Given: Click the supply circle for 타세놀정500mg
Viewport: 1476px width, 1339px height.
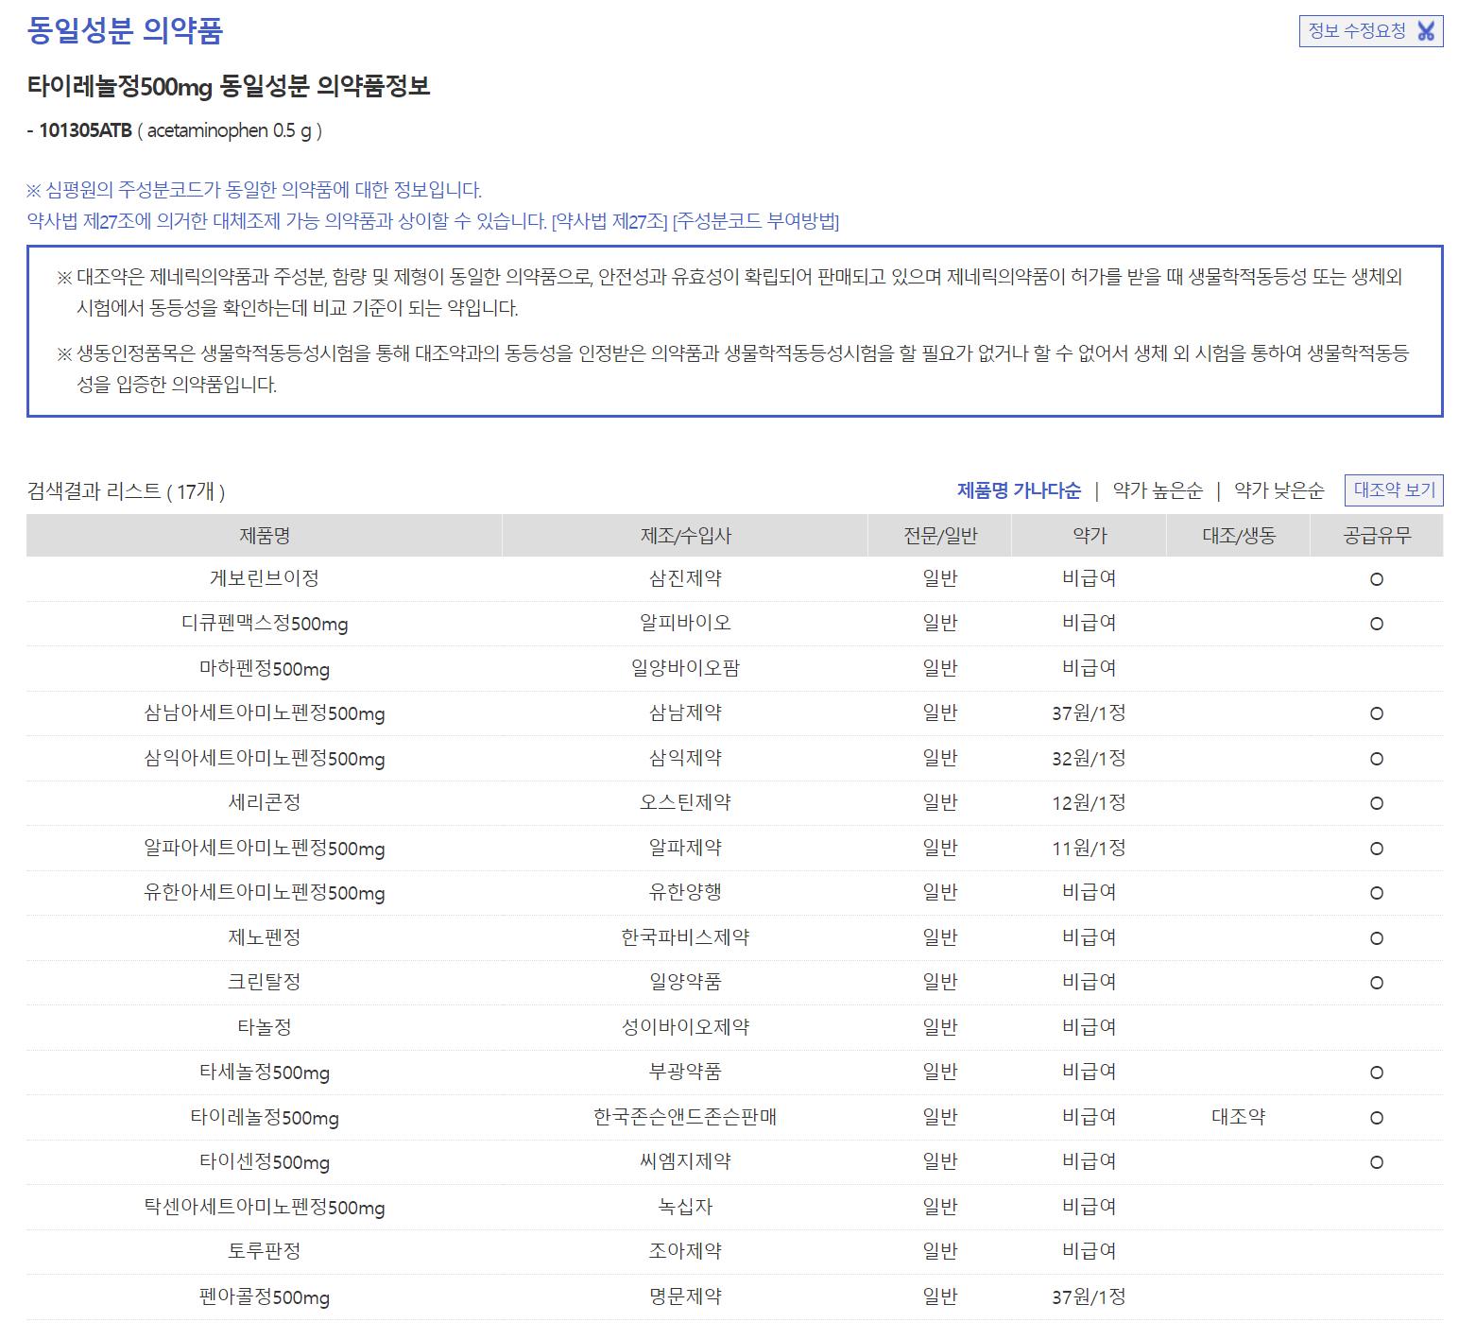Looking at the screenshot, I should tap(1377, 1073).
